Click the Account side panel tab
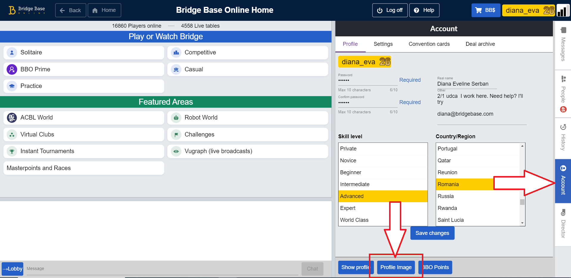Image resolution: width=571 pixels, height=278 pixels. pyautogui.click(x=563, y=181)
